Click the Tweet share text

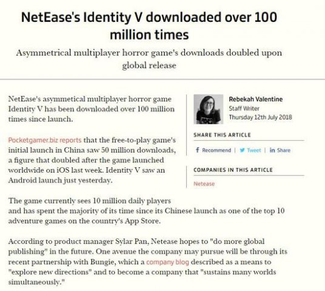[254, 150]
